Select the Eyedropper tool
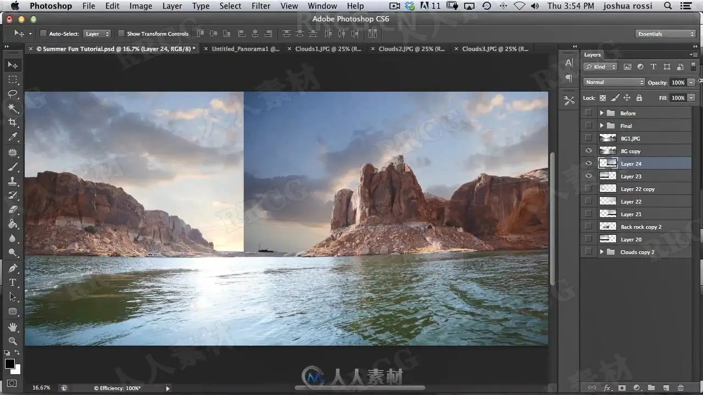This screenshot has height=395, width=703. click(x=13, y=137)
